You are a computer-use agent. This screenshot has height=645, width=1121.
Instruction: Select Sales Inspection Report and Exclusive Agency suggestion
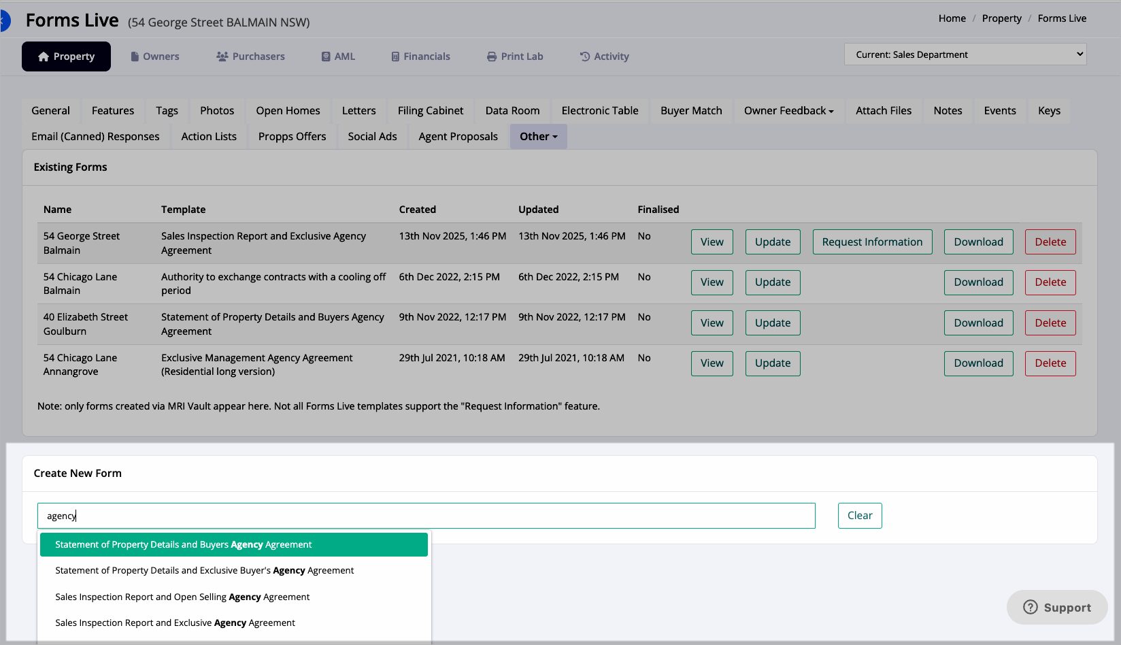coord(234,623)
